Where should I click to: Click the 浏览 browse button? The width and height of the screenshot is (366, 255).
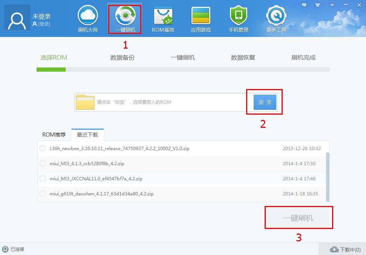click(264, 102)
